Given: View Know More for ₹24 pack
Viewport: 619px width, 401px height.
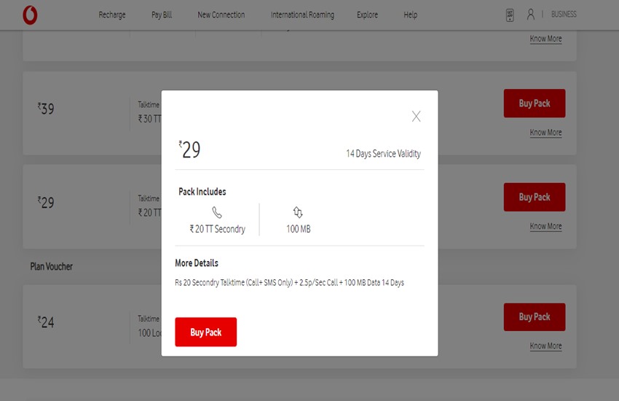Looking at the screenshot, I should click(545, 346).
